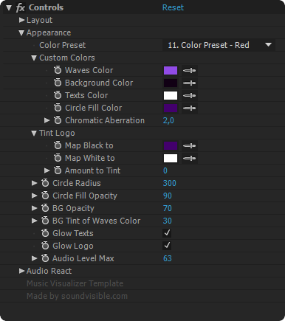Click Reset for the Controls effect
Screen dimensions: 285x321
coord(173,7)
